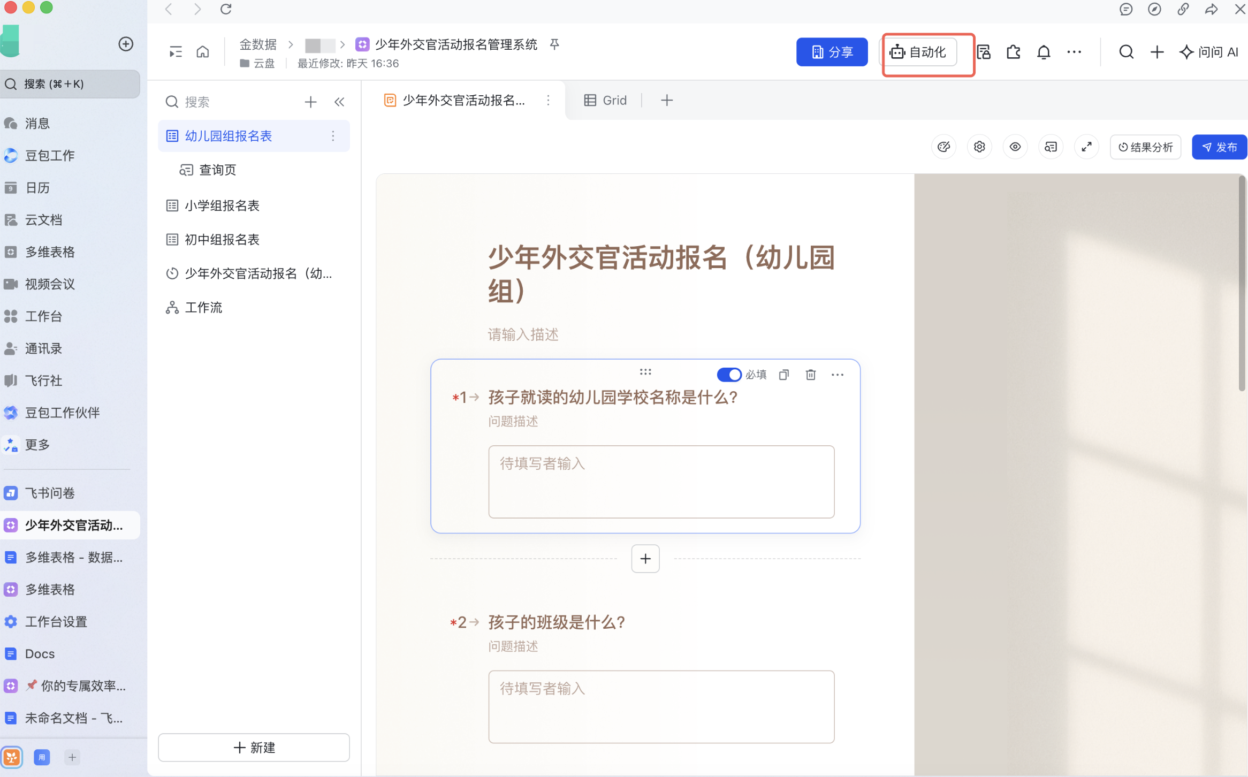Open the 问问 AI assistant
This screenshot has width=1248, height=777.
click(x=1209, y=52)
